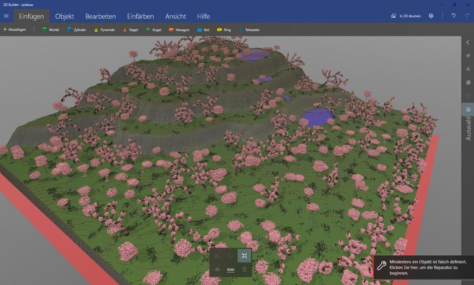
Task: Open the Objekt tab
Action: click(x=65, y=16)
